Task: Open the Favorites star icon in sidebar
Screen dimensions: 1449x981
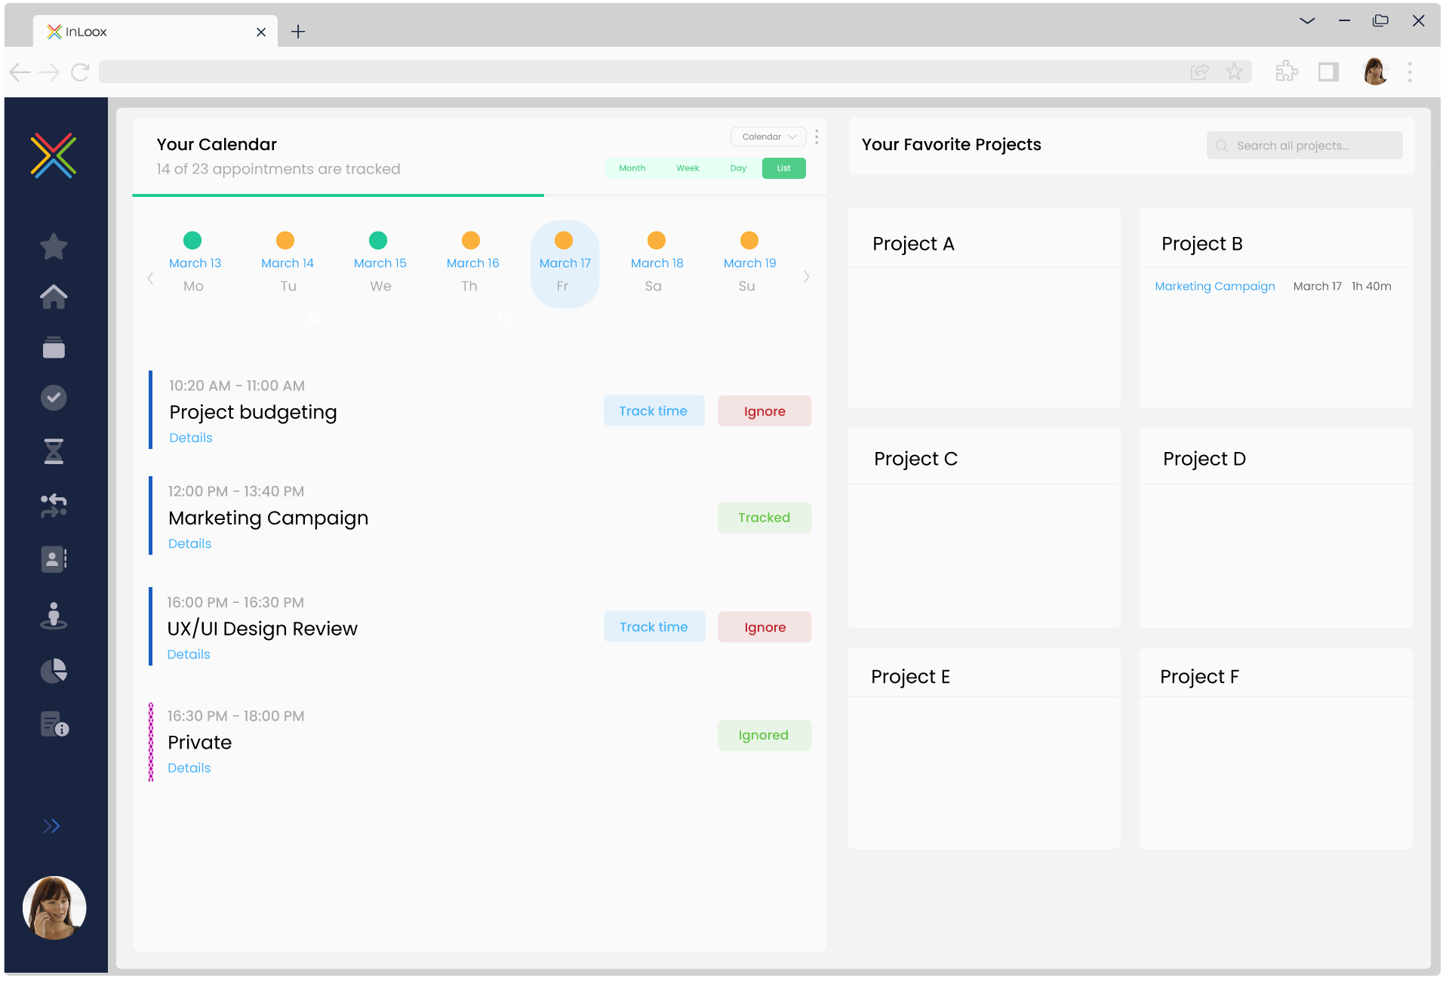Action: point(54,246)
